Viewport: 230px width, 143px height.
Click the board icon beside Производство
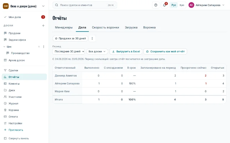pyautogui.click(x=8, y=53)
